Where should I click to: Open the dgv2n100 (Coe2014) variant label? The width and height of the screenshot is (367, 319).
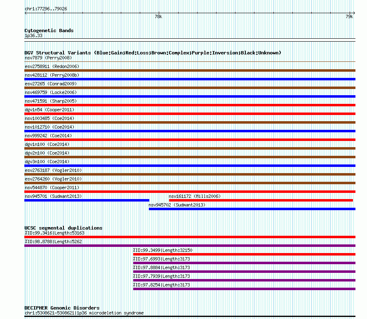pyautogui.click(x=47, y=153)
